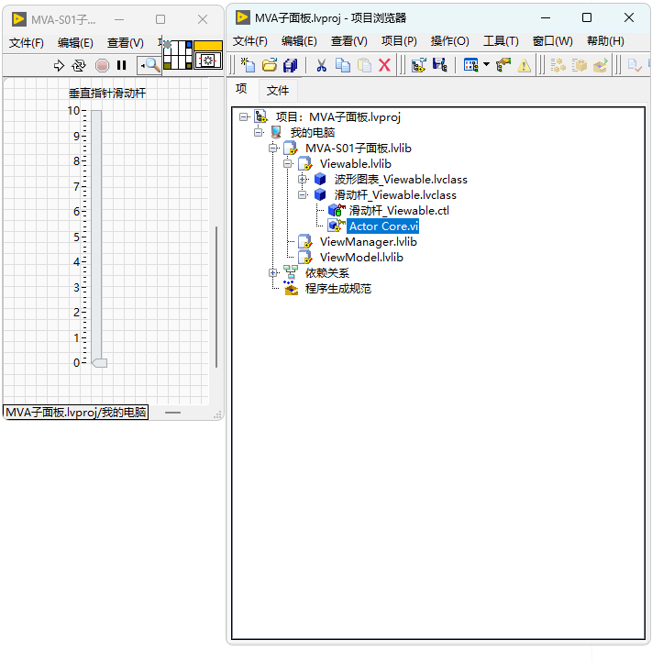The width and height of the screenshot is (652, 662).
Task: Click the document checkmark toolbar icon
Action: click(x=635, y=65)
